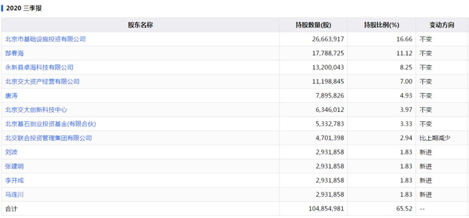Click the 变动方向 column header
The height and width of the screenshot is (218, 469).
(x=441, y=25)
